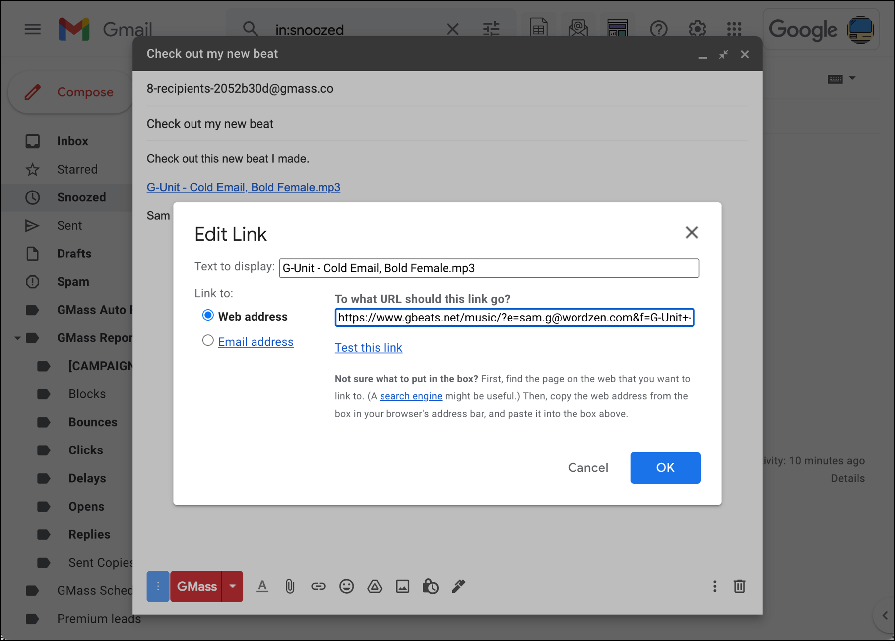Open the Replies label
The width and height of the screenshot is (895, 641).
89,535
